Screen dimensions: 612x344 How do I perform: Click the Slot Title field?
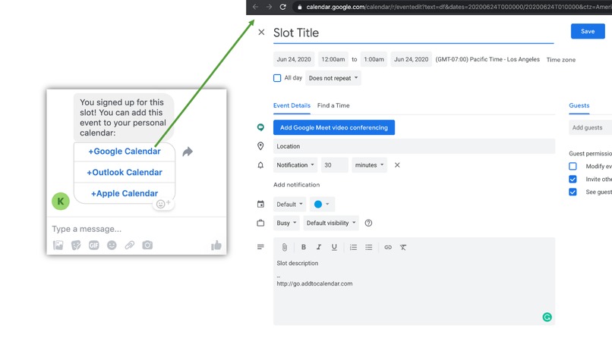pyautogui.click(x=413, y=33)
